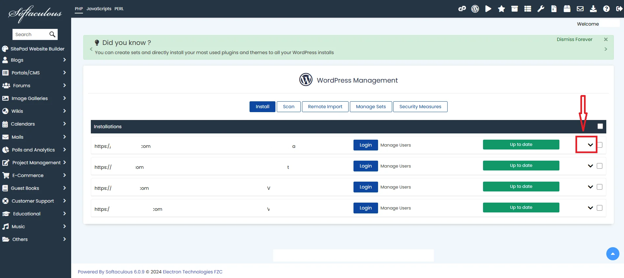Image resolution: width=624 pixels, height=278 pixels.
Task: Click the Forums group icon in the sidebar
Action: coord(6,86)
